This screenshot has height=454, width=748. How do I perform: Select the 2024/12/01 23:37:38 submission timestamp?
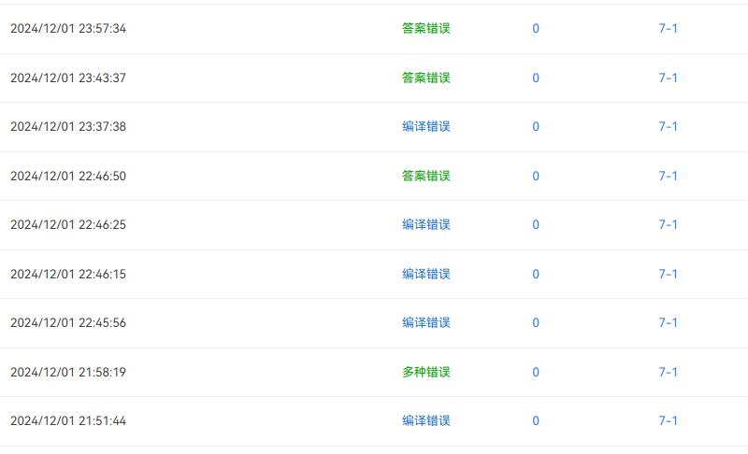click(68, 127)
